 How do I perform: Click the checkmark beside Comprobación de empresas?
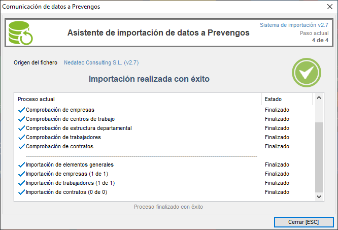pyautogui.click(x=21, y=110)
